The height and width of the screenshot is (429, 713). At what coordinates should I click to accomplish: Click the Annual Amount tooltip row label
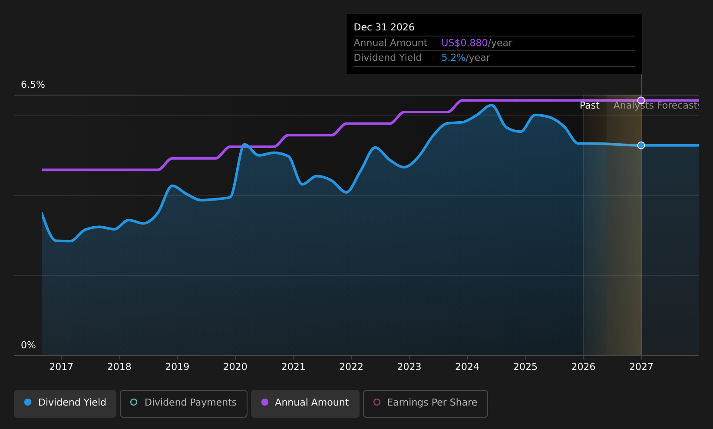tap(390, 43)
